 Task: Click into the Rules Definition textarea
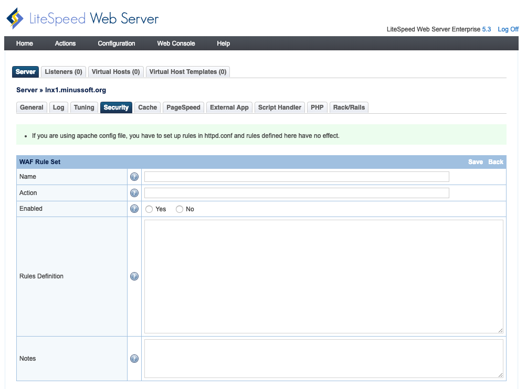324,277
